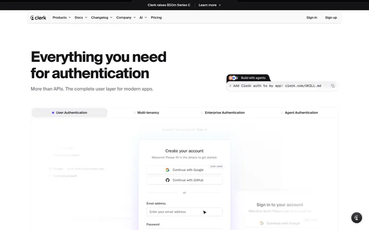369x230 pixels.
Task: Click the GitHub logo on Continue button
Action: click(x=167, y=180)
